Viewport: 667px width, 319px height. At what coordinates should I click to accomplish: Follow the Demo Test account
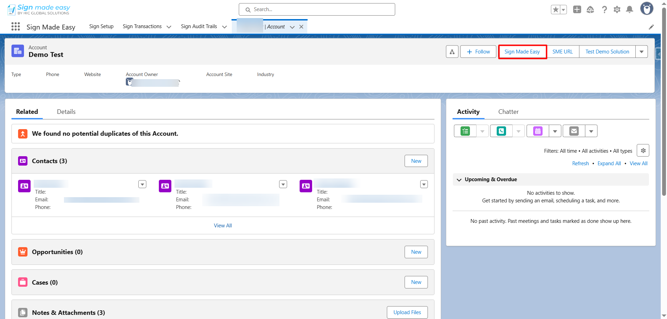coord(478,52)
